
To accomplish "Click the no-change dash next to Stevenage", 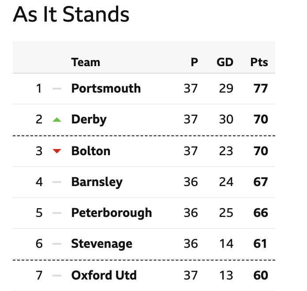I will click(x=57, y=244).
